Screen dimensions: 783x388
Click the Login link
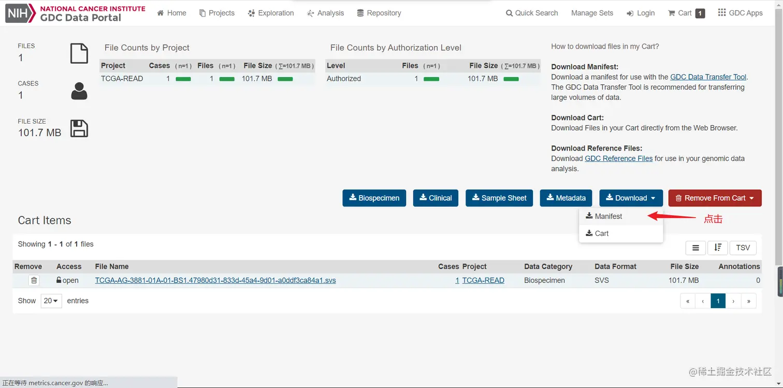point(641,13)
